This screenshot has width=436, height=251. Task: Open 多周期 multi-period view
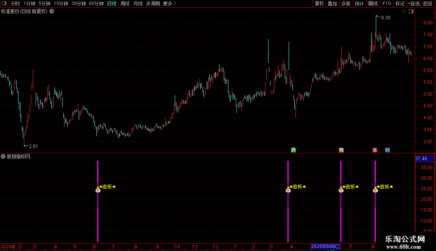tap(153, 3)
